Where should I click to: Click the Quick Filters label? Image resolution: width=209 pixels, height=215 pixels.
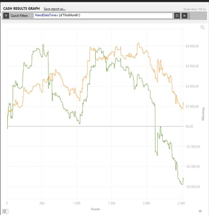[x=19, y=16]
